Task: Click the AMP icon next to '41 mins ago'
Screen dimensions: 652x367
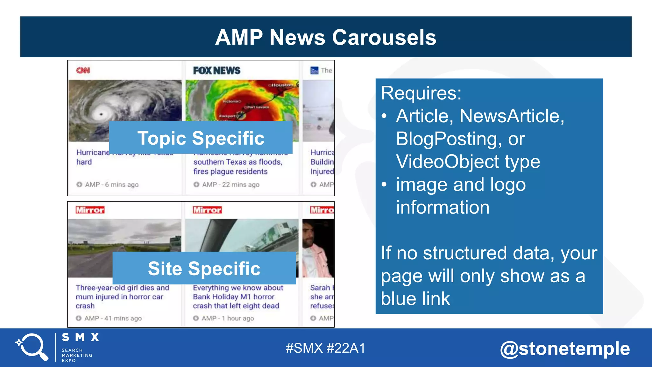Action: coord(79,318)
